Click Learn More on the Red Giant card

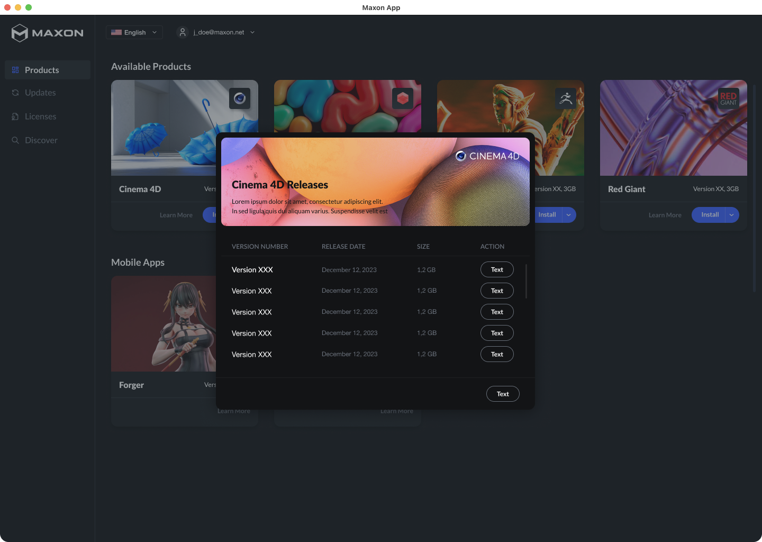click(665, 215)
